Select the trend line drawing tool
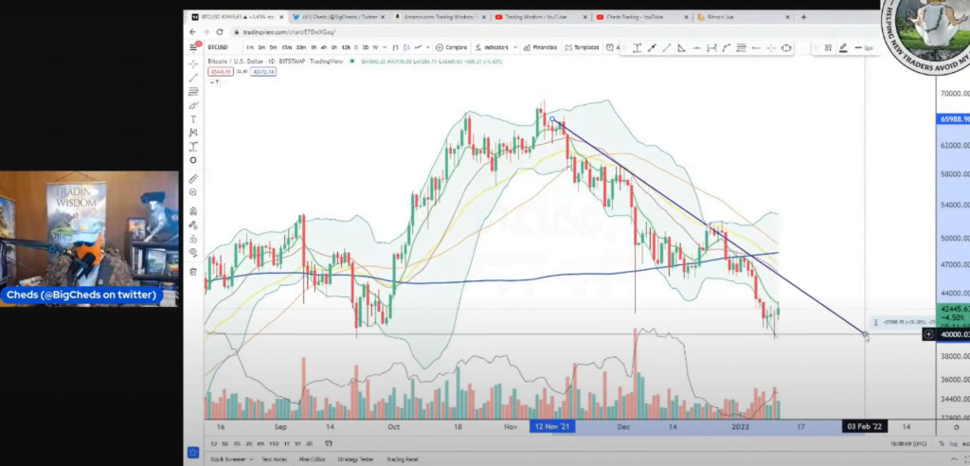Viewport: 970px width, 466px height. 193,77
